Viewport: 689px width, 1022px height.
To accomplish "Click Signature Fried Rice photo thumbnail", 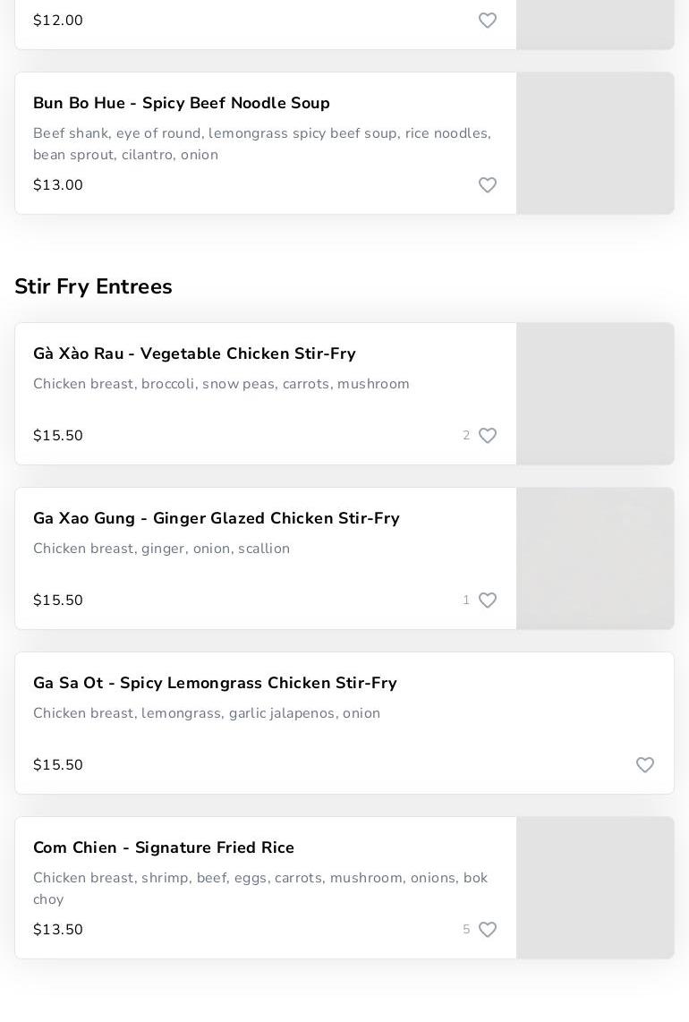I will [595, 888].
